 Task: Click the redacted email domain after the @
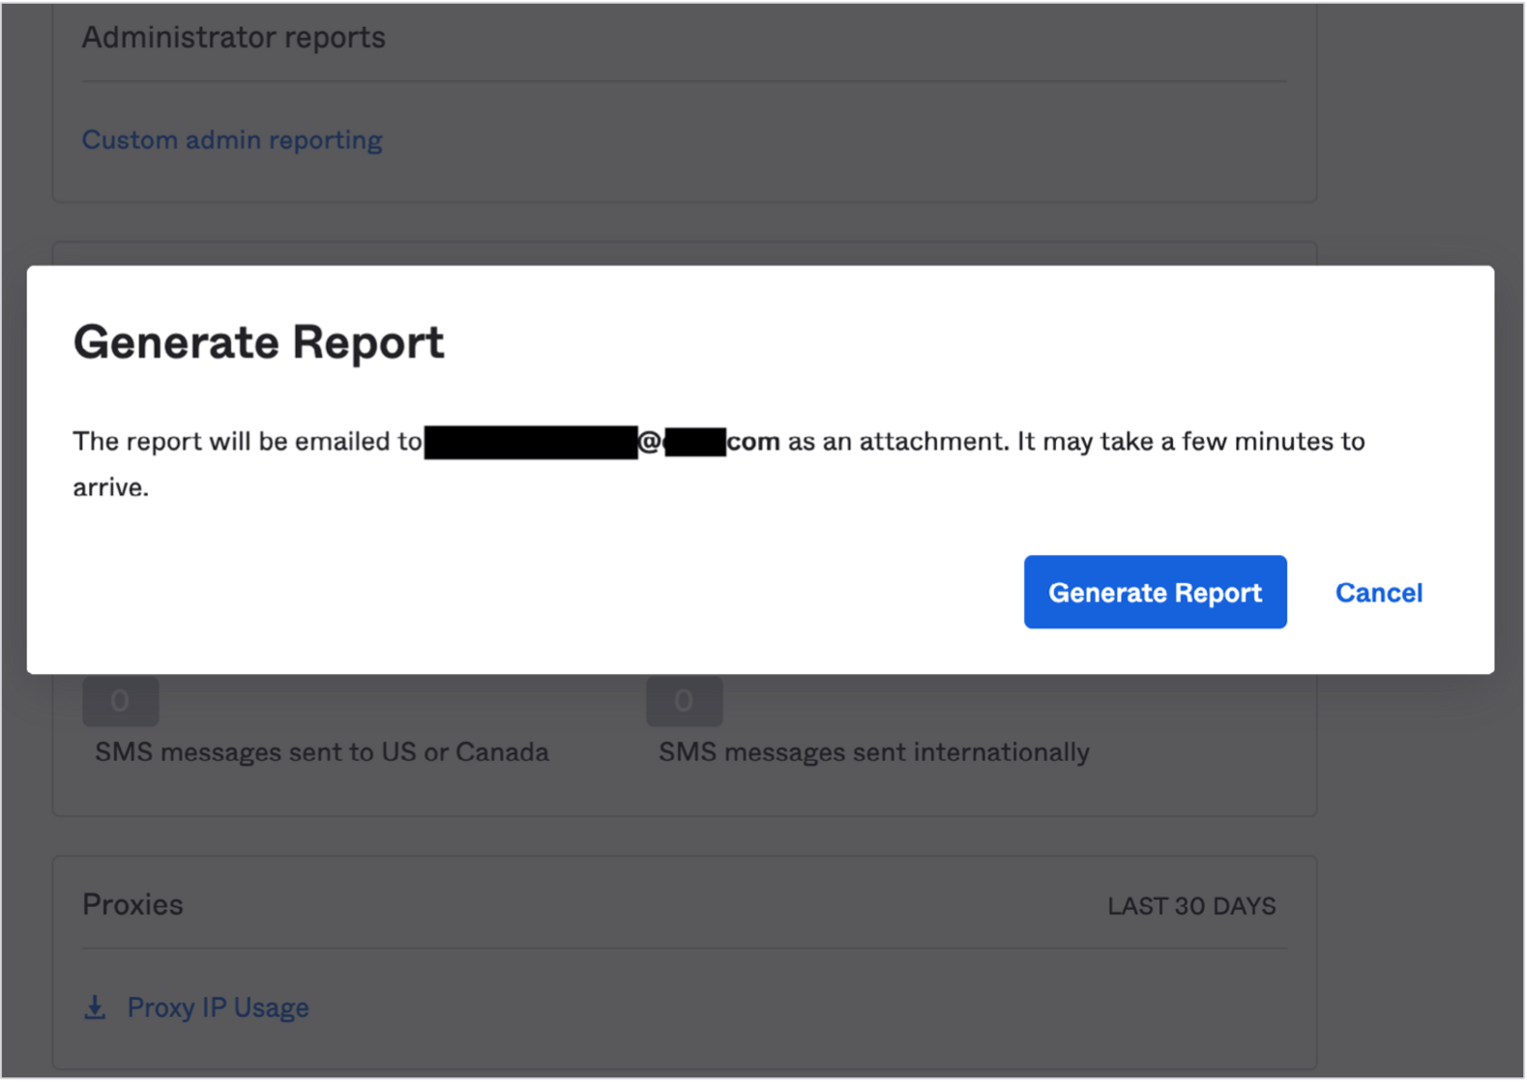click(x=695, y=442)
